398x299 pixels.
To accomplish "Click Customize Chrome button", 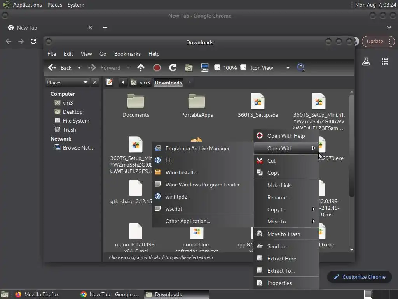I will click(360, 277).
